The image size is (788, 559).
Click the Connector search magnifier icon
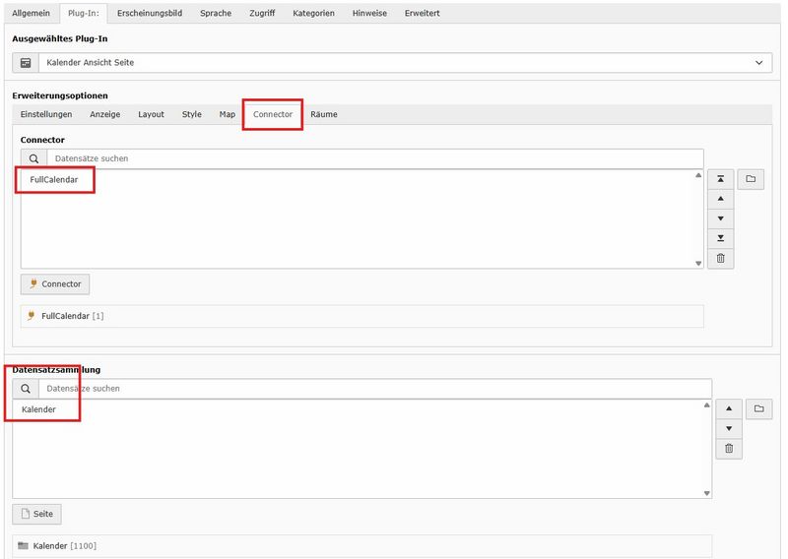point(33,158)
